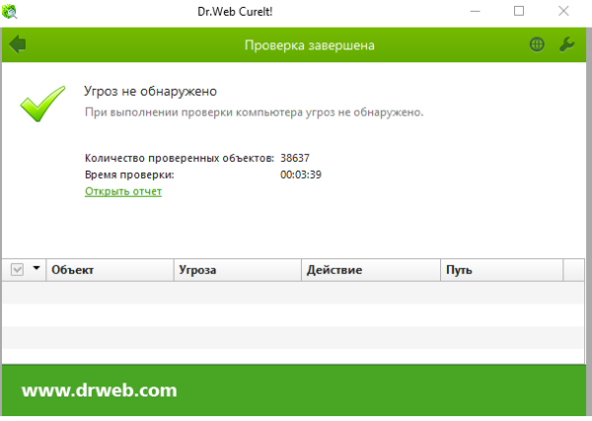Image resolution: width=592 pixels, height=421 pixels.
Task: Toggle the select-all checkbox in the table header
Action: click(x=18, y=270)
